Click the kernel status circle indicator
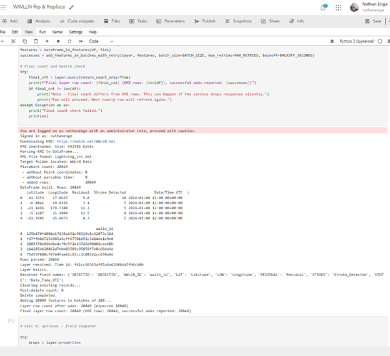390x356 pixels. point(380,41)
